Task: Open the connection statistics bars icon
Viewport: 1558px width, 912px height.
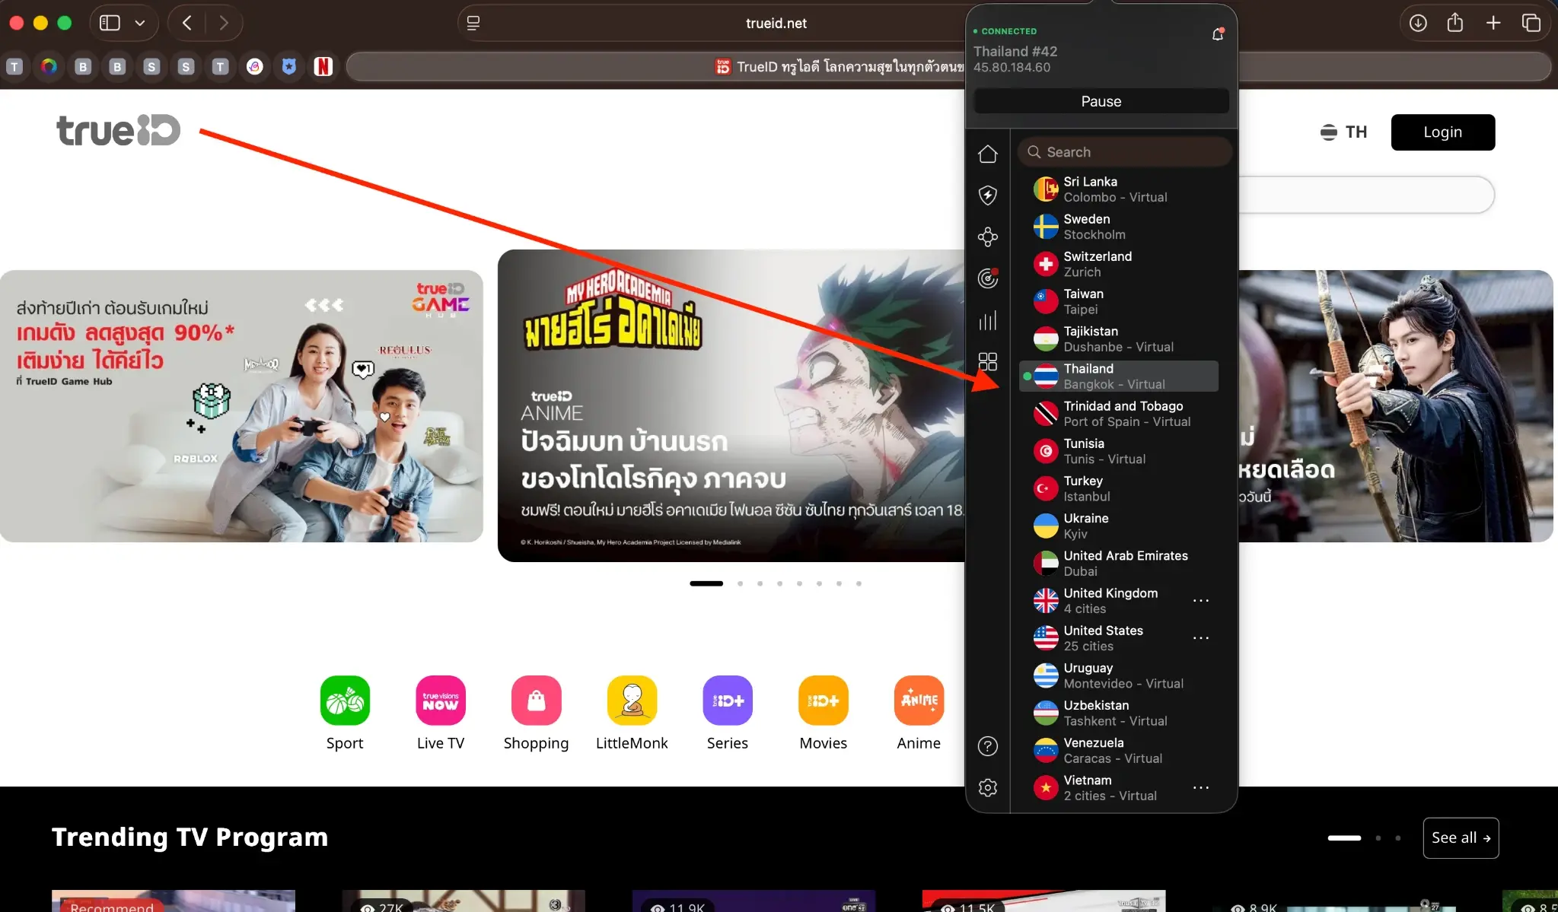Action: [x=987, y=320]
